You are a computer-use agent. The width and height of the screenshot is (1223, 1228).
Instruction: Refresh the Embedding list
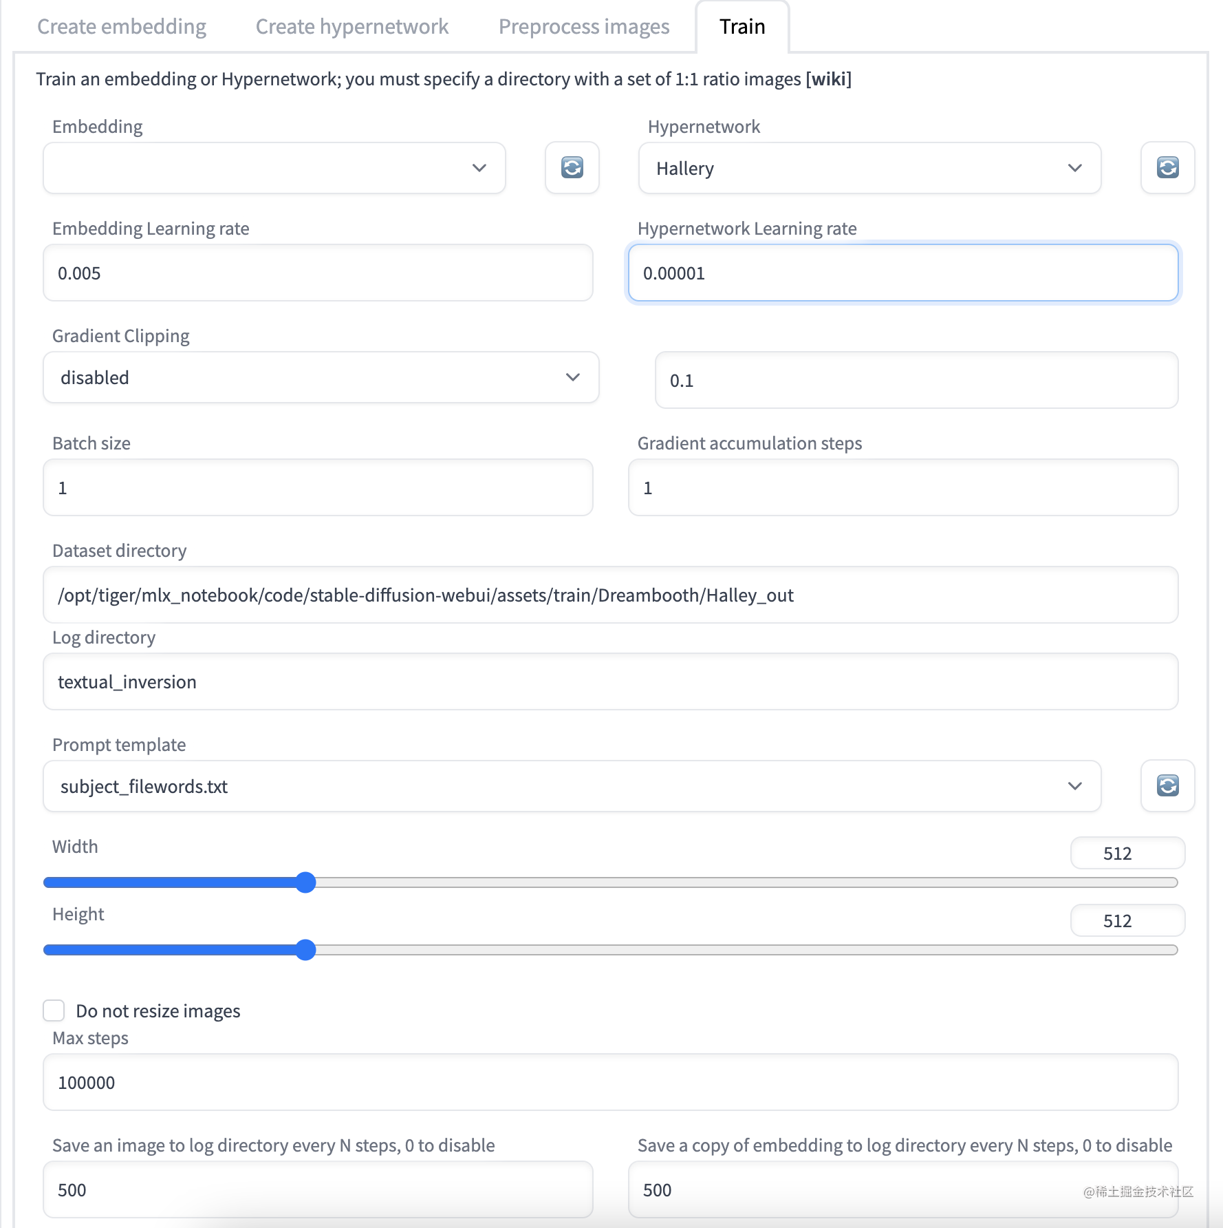pyautogui.click(x=572, y=167)
